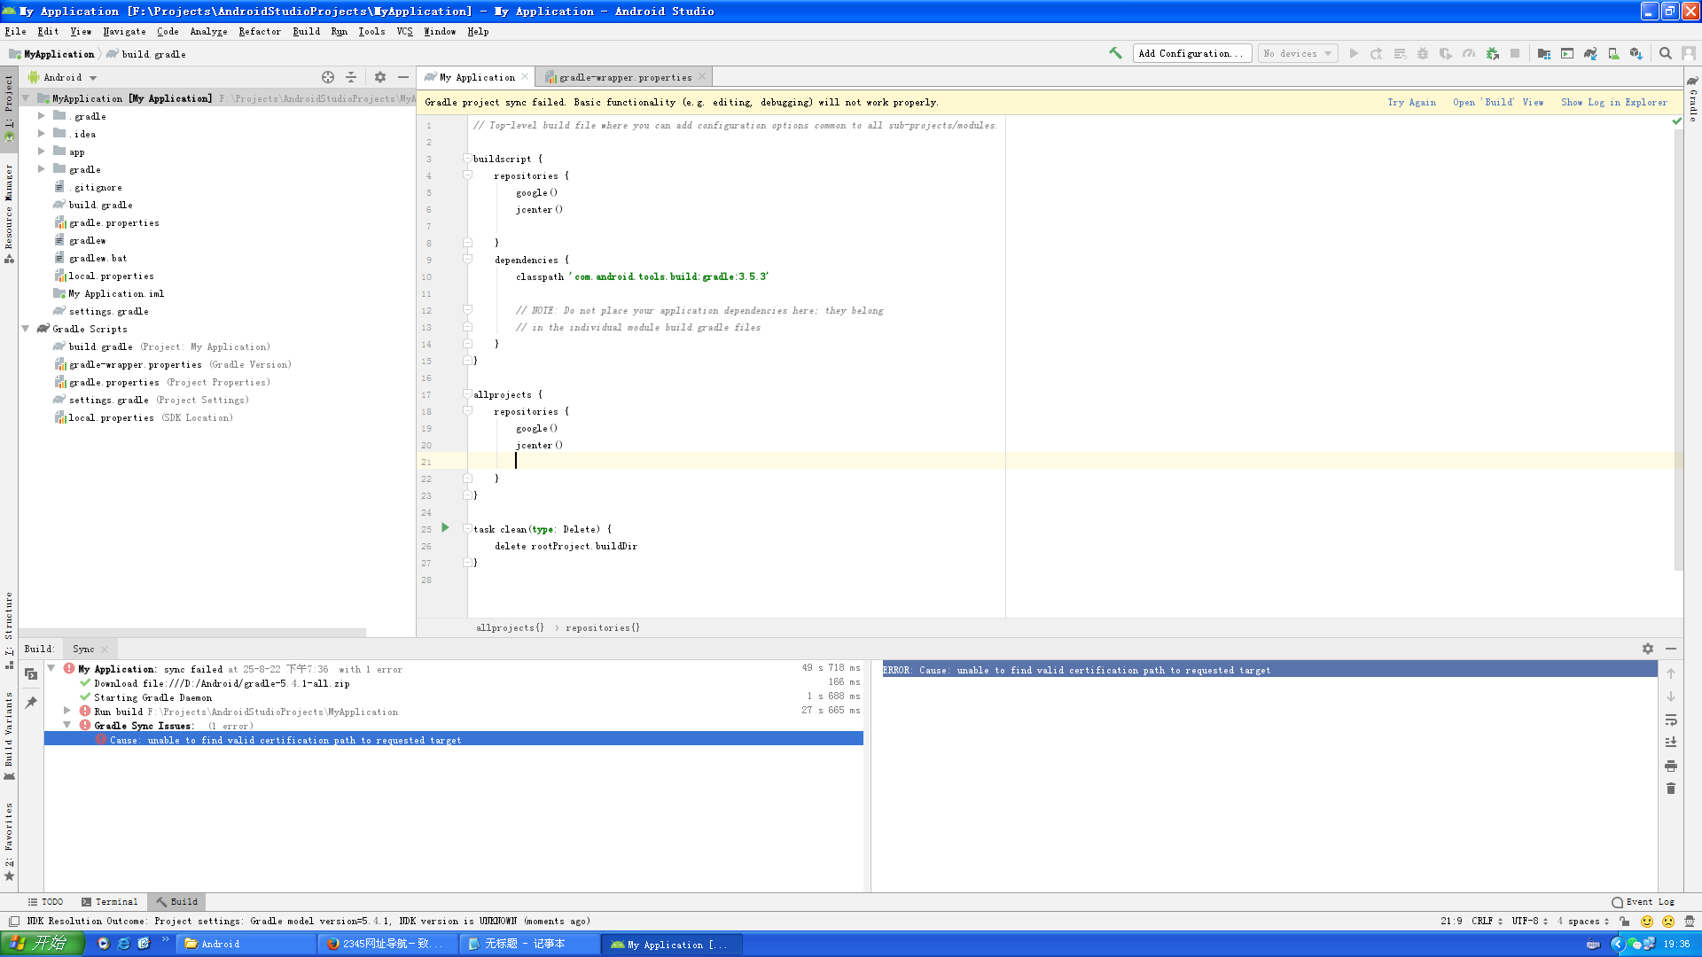Open the Analyze menu

pyautogui.click(x=208, y=31)
